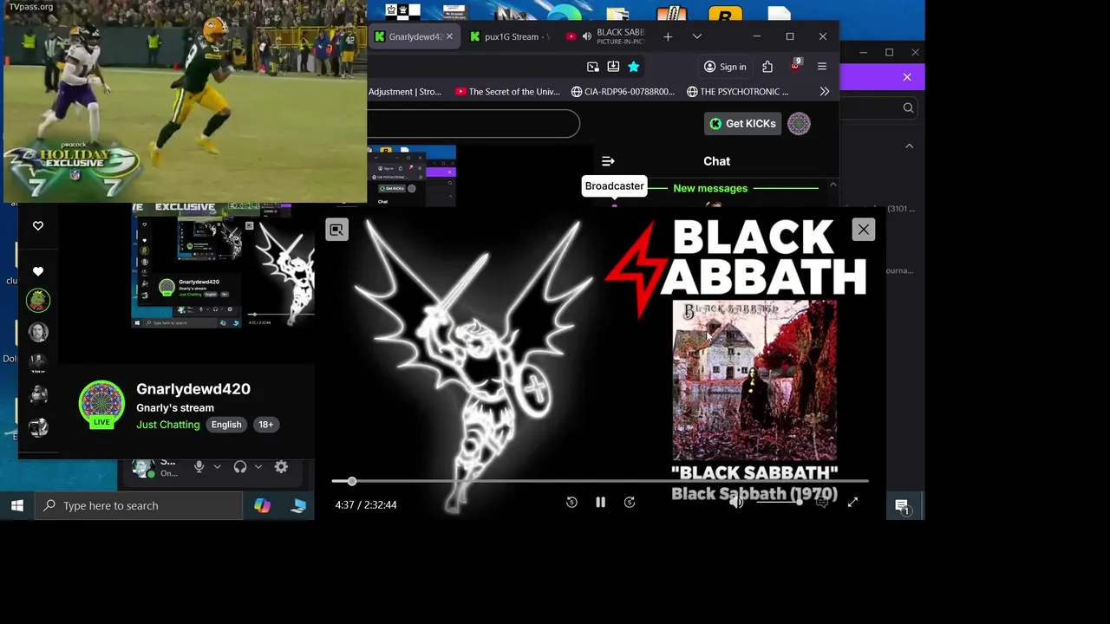
Task: Click the filled heart following icon
Action: tap(38, 271)
